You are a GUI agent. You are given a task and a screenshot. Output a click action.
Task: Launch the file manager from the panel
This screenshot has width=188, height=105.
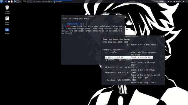pos(9,1)
